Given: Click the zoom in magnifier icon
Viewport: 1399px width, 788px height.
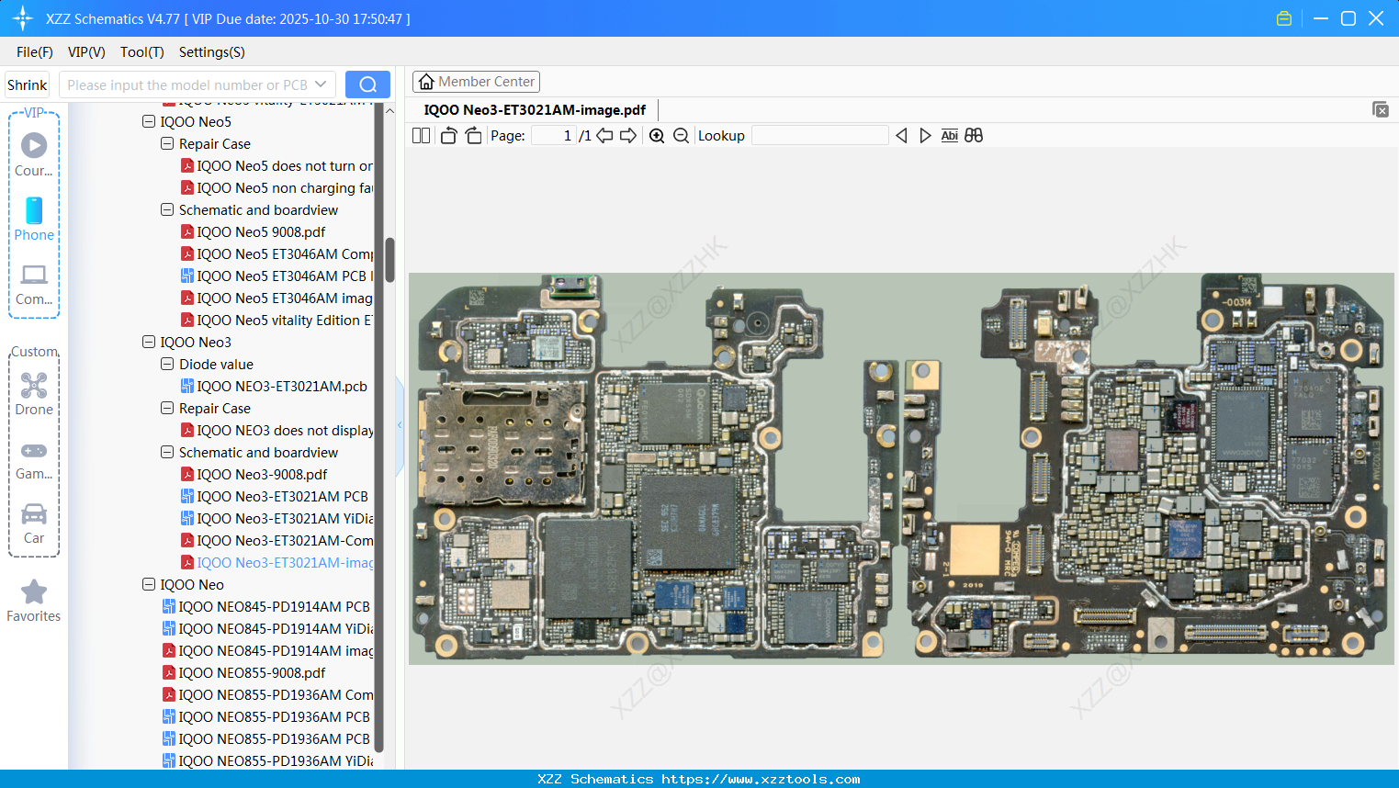Looking at the screenshot, I should click(x=657, y=136).
